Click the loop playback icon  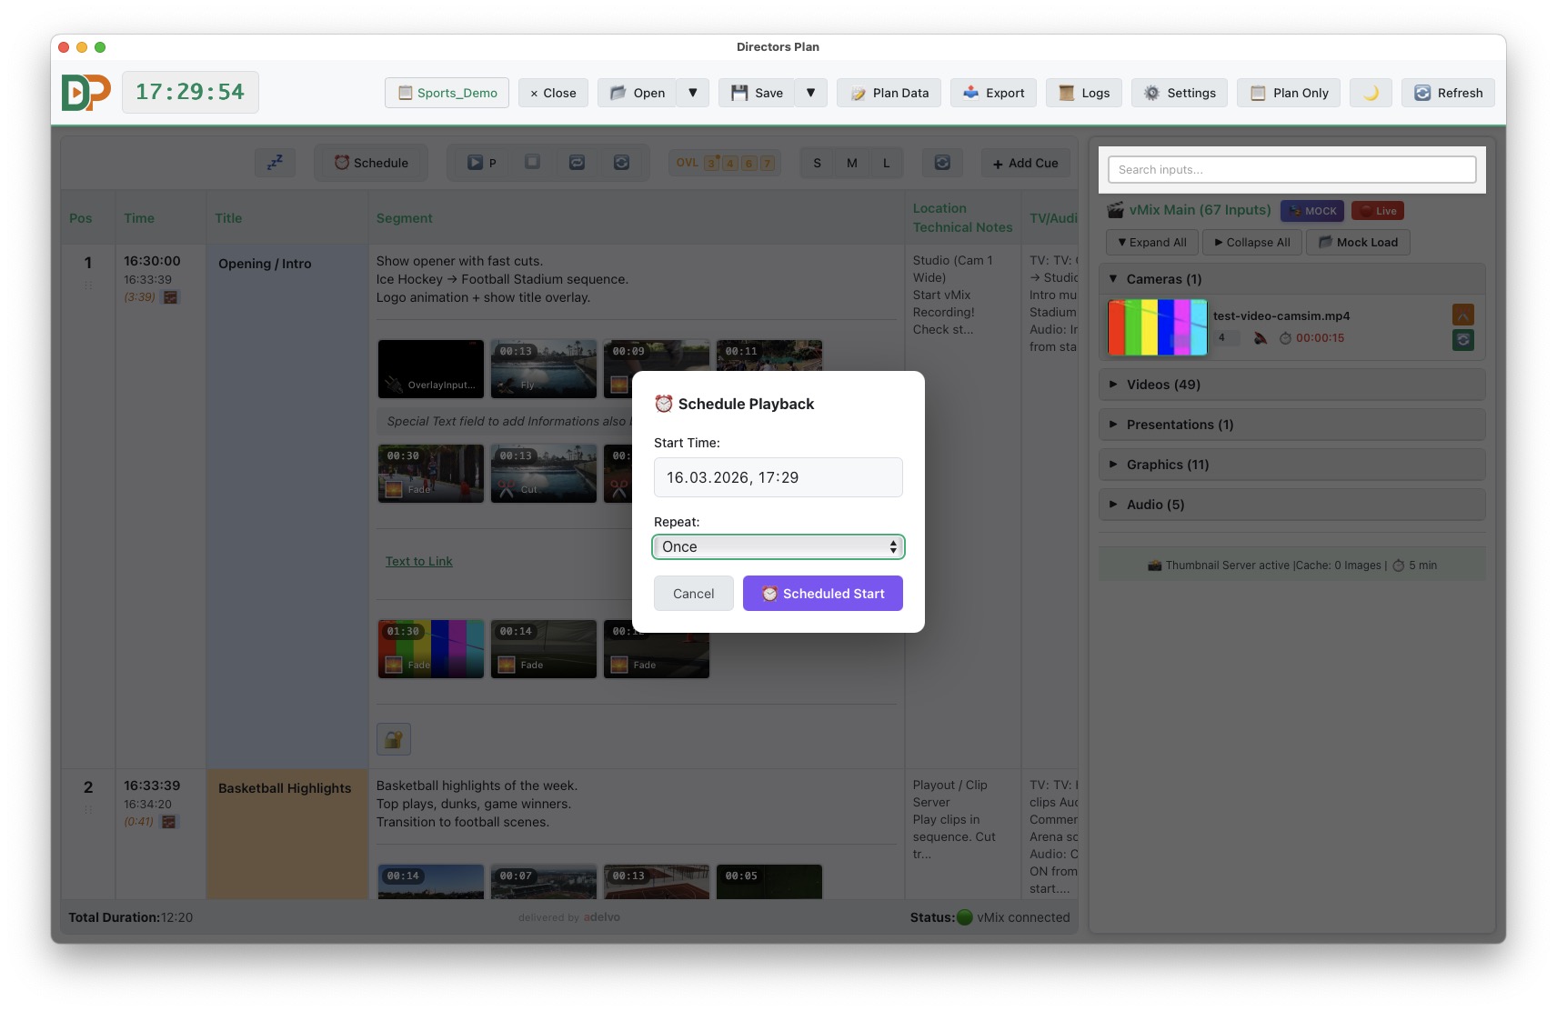[x=577, y=162]
